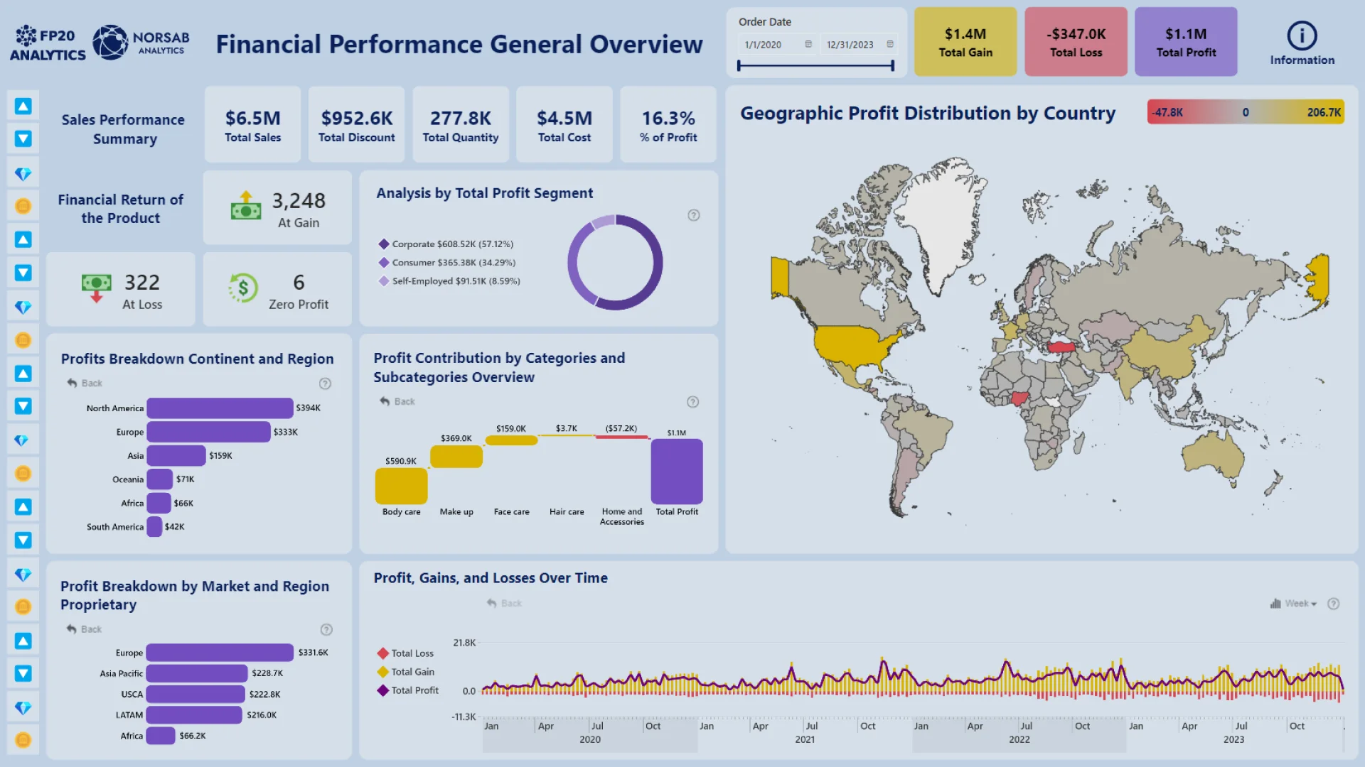
Task: Select the $1.4M Total Gain card
Action: [965, 42]
